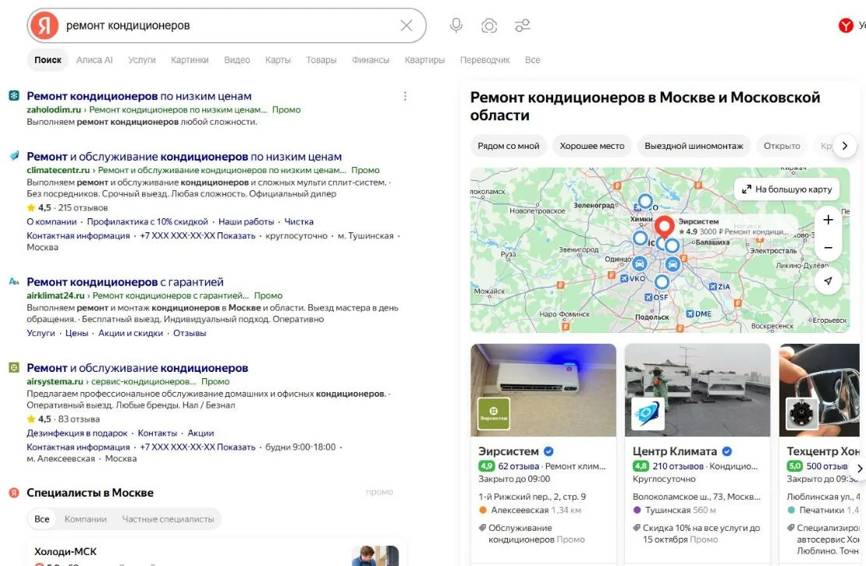Open Дезинфекция в подарок link
Image resolution: width=866 pixels, height=566 pixels.
[x=76, y=433]
